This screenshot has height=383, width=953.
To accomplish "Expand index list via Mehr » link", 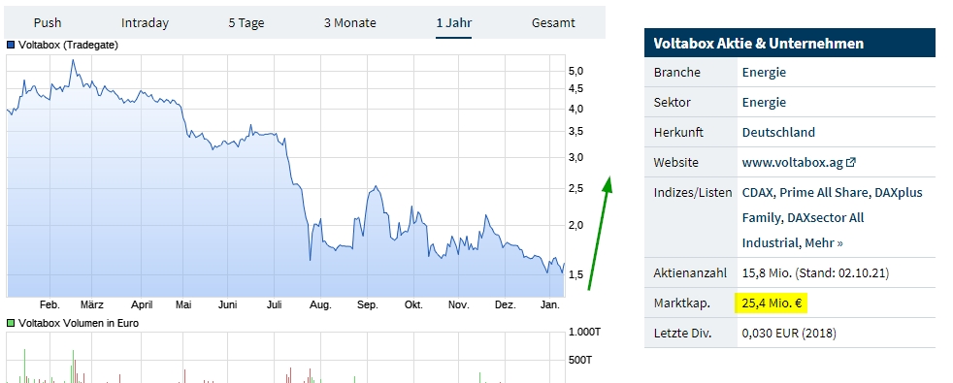I will tap(824, 242).
